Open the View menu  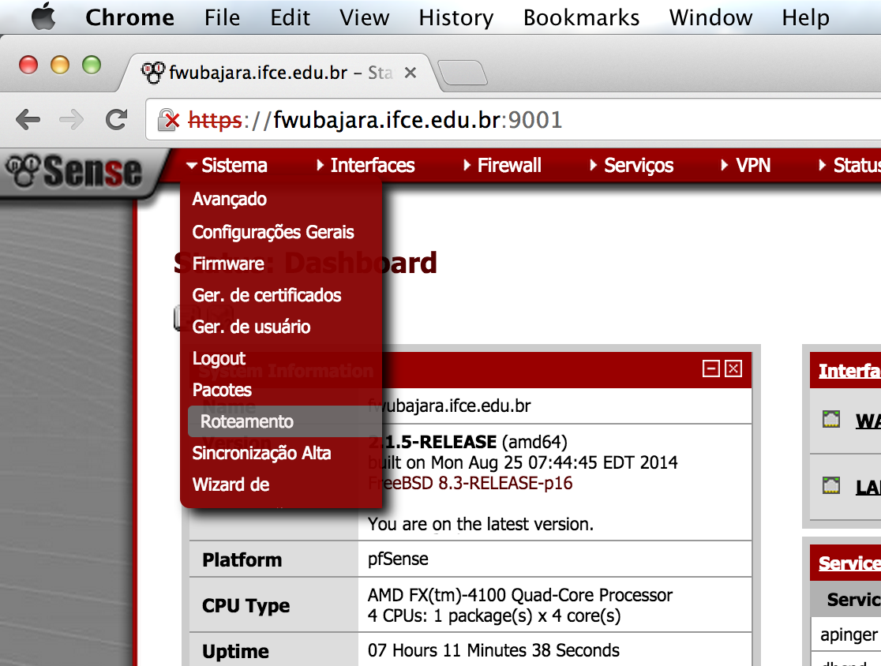point(364,17)
